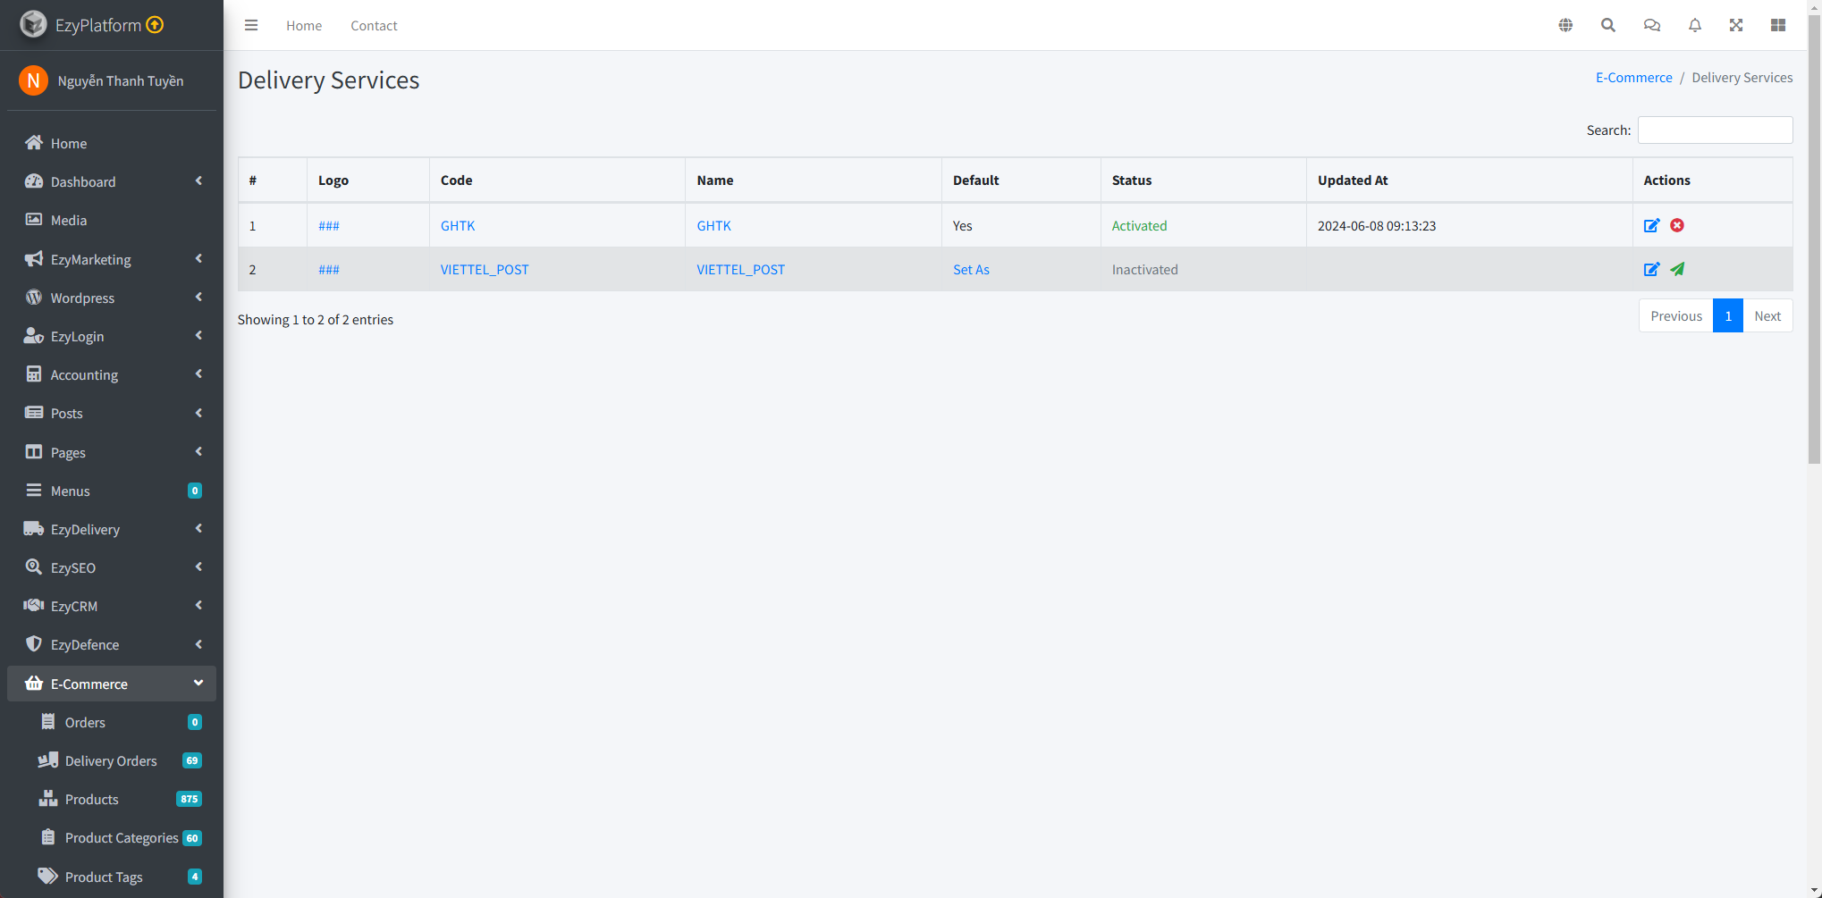Toggle fullscreen mode icon

tap(1736, 25)
